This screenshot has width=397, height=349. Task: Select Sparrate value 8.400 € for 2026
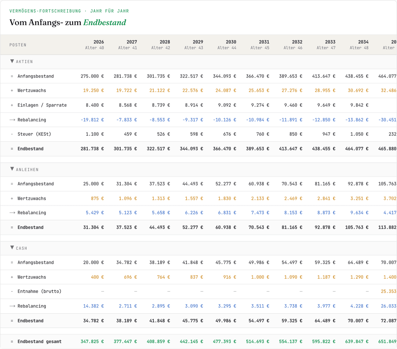95,105
